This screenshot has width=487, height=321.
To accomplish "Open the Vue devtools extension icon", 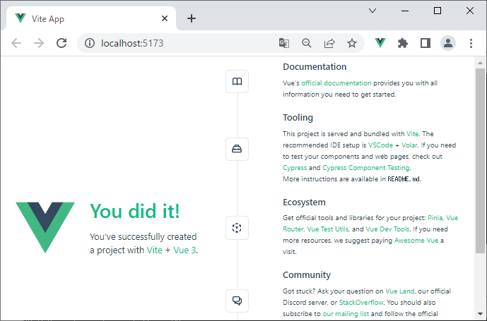I will 380,43.
